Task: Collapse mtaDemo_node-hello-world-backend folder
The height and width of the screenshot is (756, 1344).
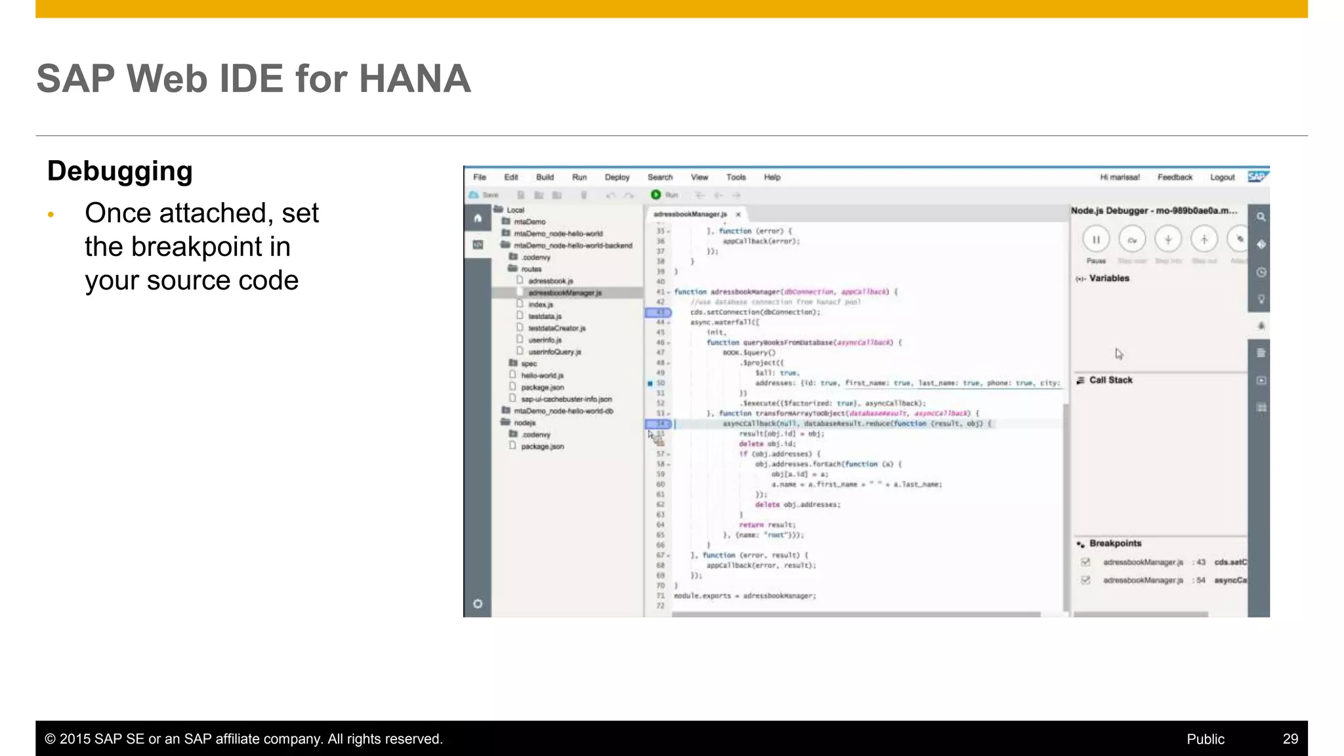Action: coord(506,245)
